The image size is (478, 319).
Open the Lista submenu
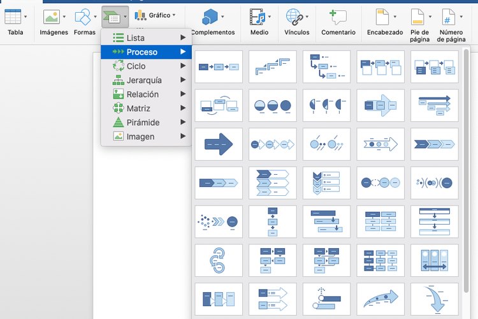147,38
